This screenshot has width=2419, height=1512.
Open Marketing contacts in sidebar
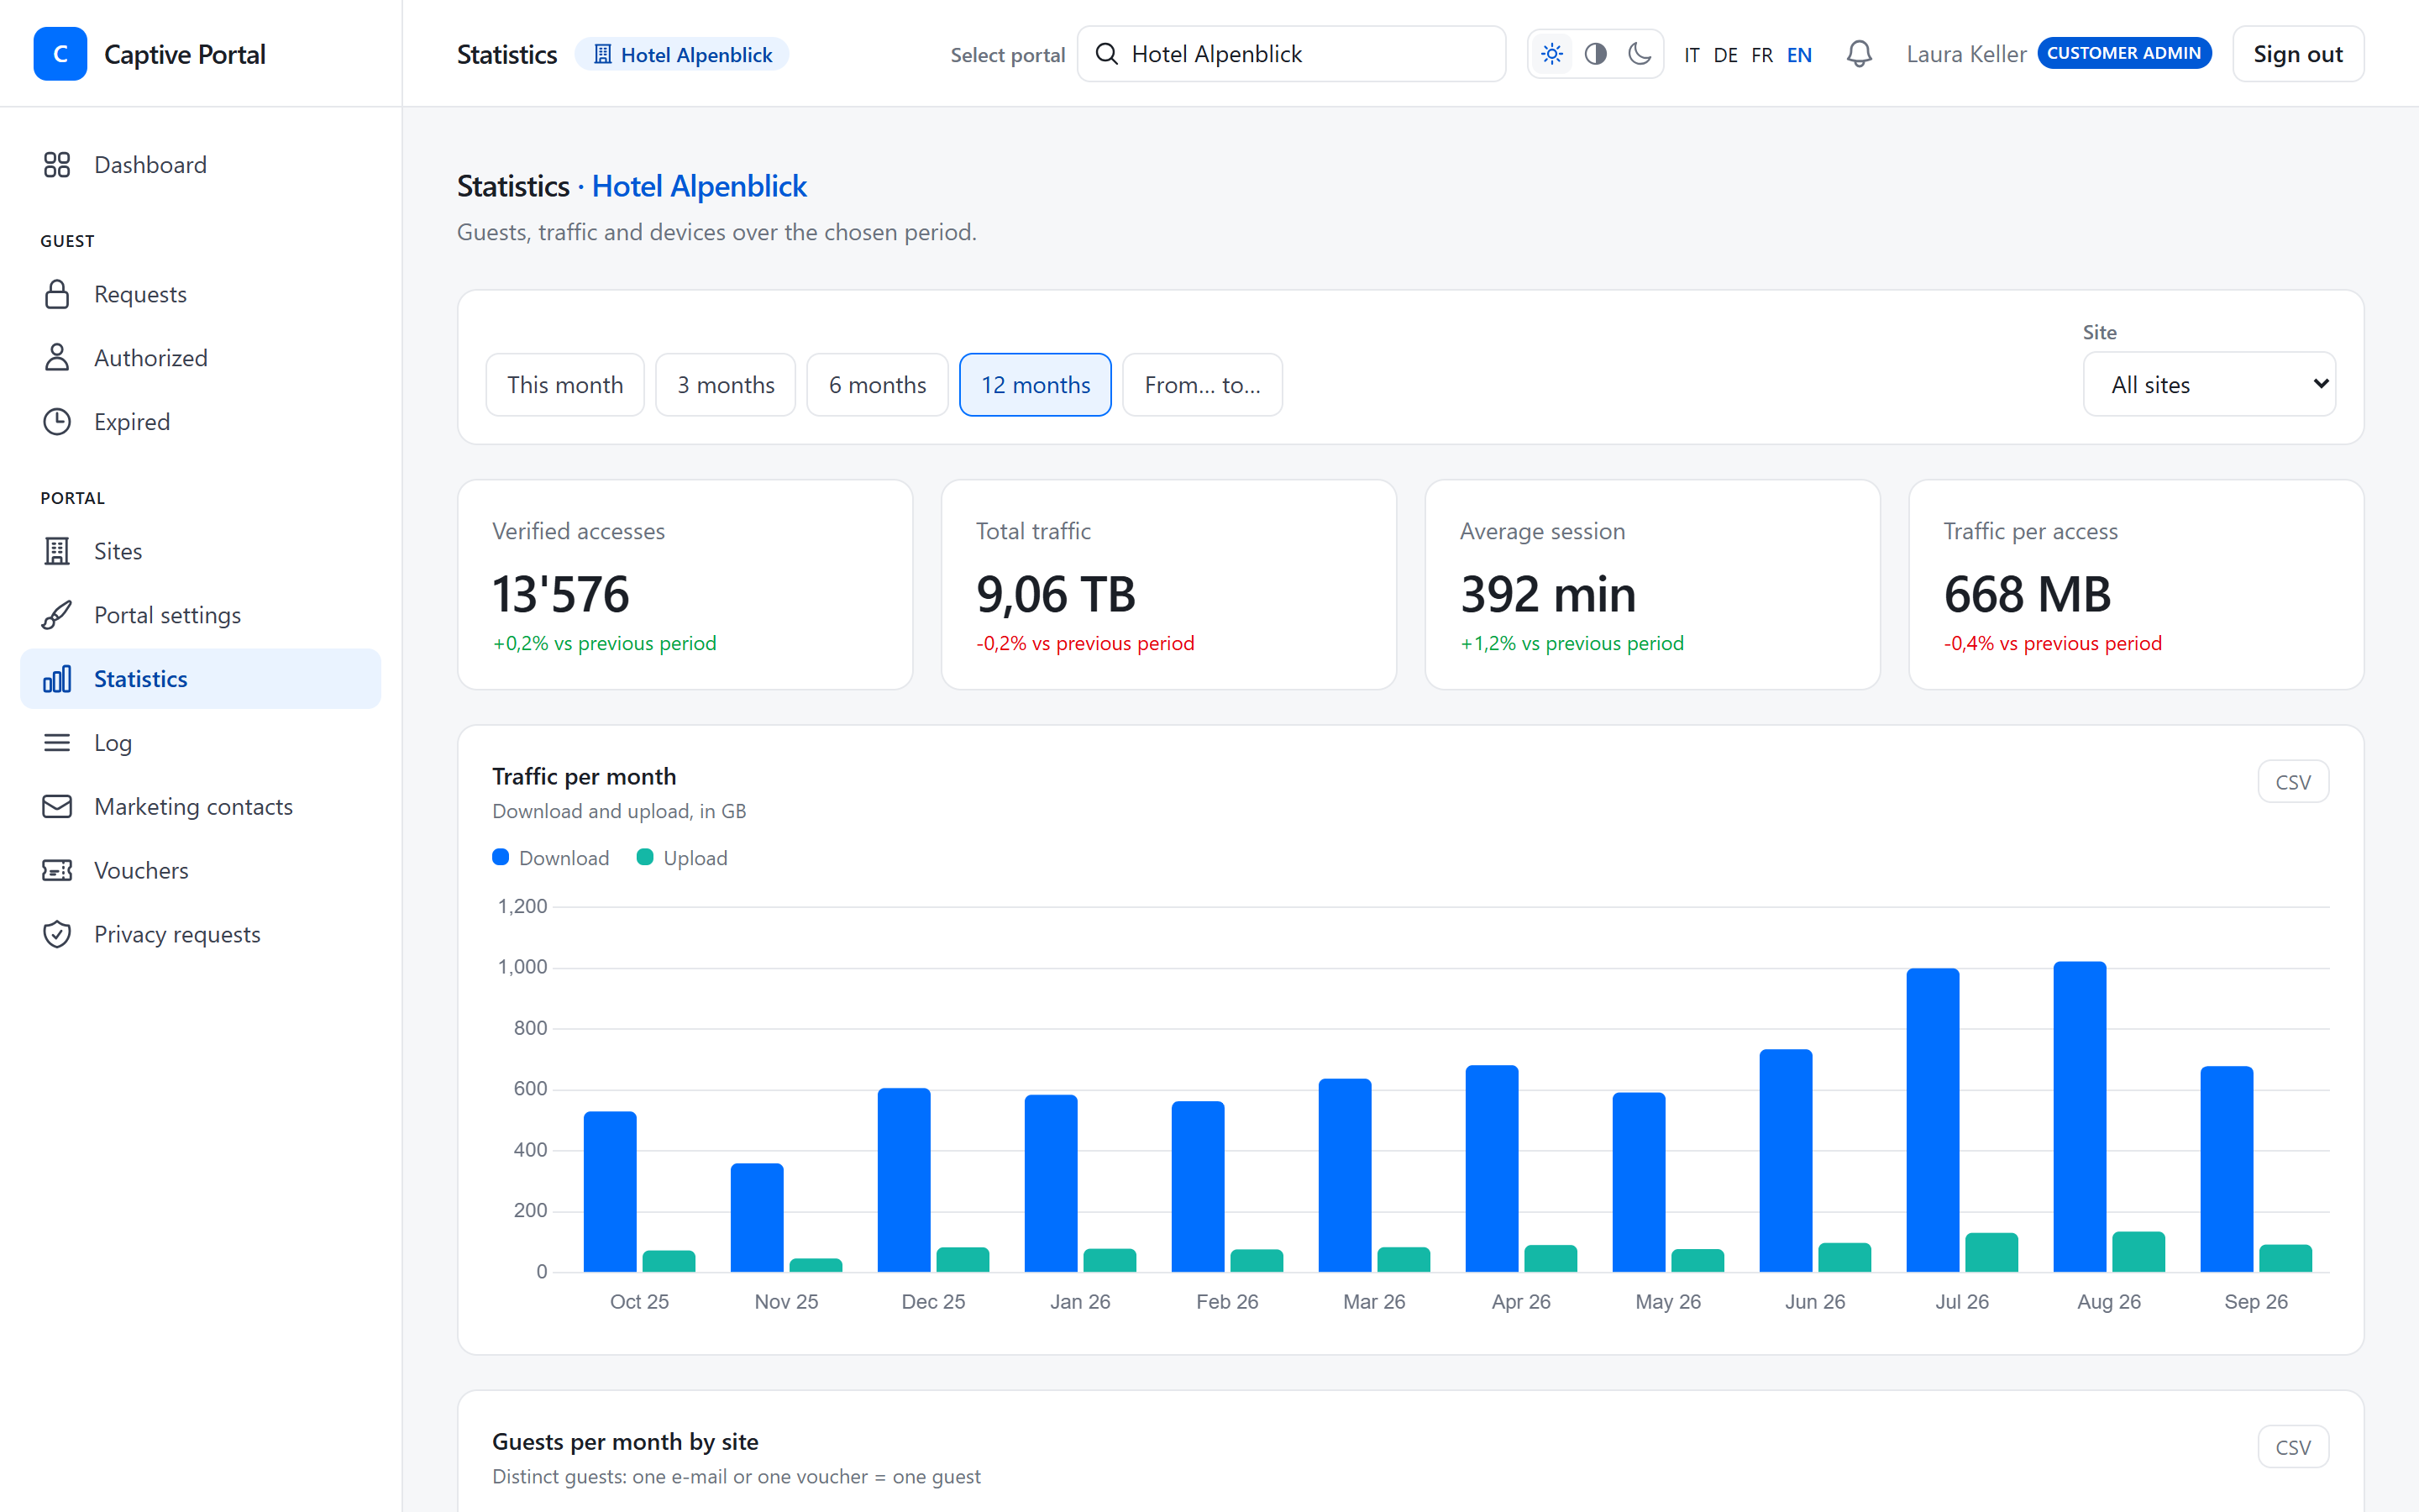coord(200,807)
